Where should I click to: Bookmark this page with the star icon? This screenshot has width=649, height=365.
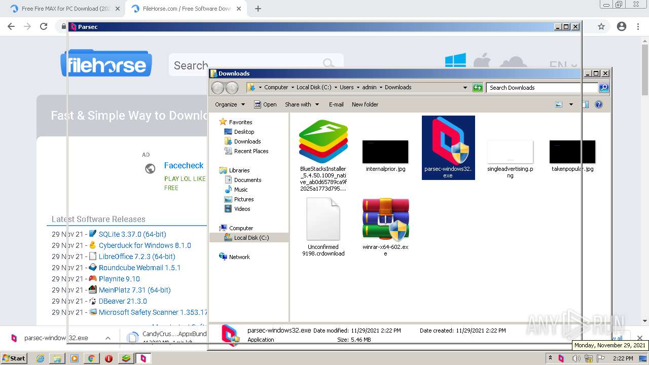pos(601,26)
